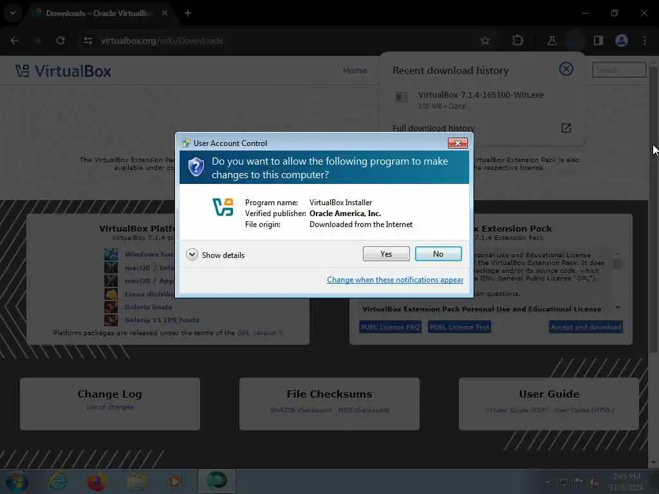Launch Internet Explorer from taskbar
659x494 pixels.
[57, 481]
